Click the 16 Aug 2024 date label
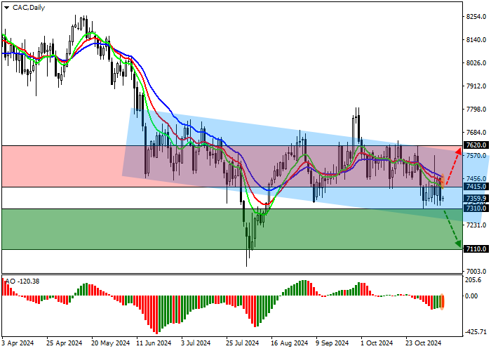Screen dimensions: 491x351 coord(289,343)
